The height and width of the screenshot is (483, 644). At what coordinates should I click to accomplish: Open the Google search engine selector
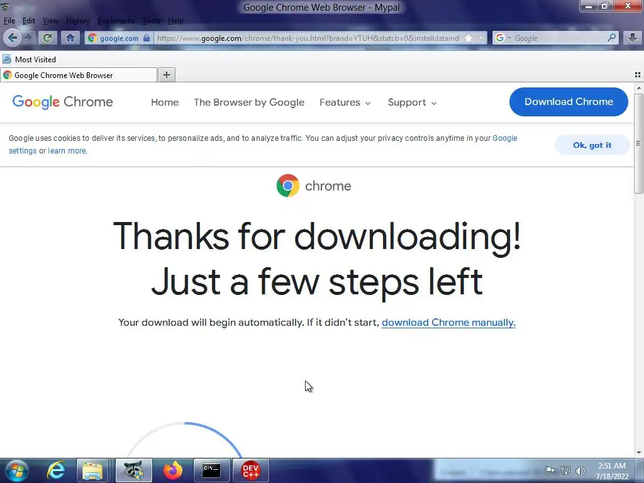(502, 38)
